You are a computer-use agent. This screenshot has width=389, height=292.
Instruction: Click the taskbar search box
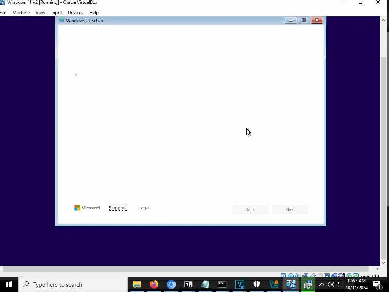[73, 284]
